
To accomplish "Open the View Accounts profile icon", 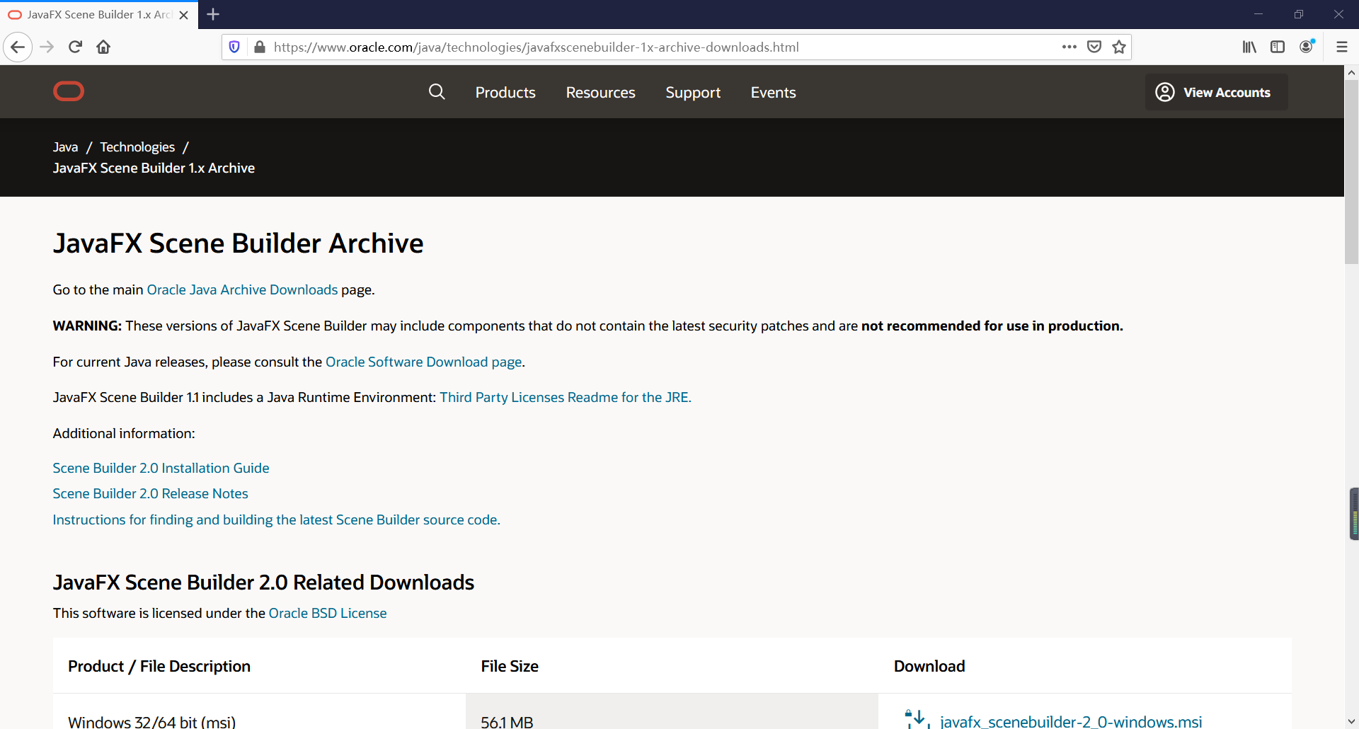I will [x=1164, y=92].
